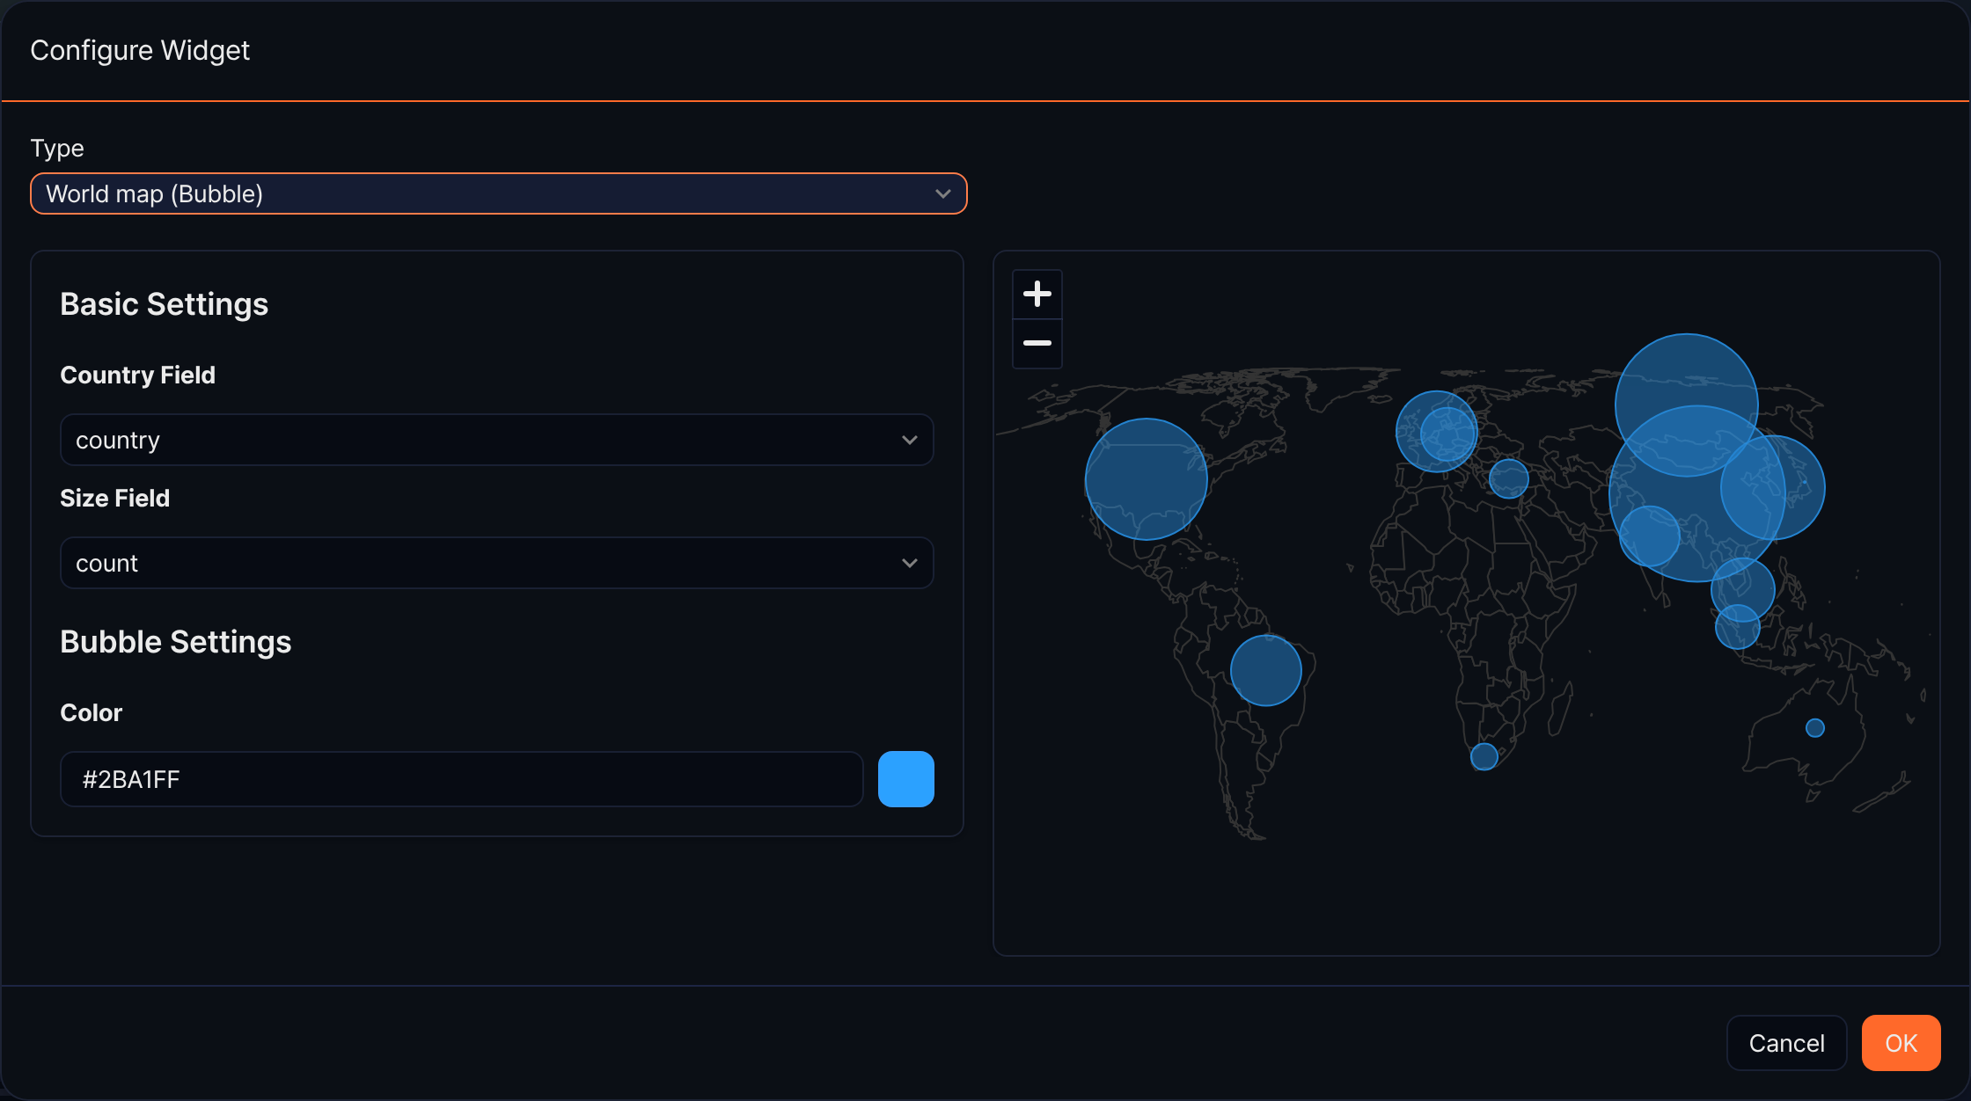This screenshot has width=1971, height=1101.
Task: Click the Bubble Settings heading
Action: point(175,642)
